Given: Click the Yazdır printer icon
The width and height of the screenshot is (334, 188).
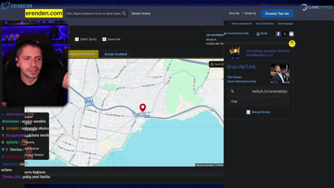Looking at the screenshot, I should click(258, 34).
